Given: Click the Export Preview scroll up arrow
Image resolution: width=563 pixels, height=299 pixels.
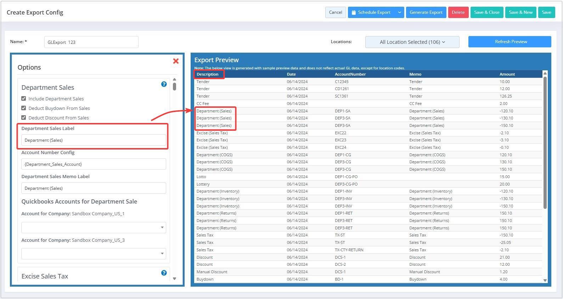Looking at the screenshot, I should coord(545,73).
